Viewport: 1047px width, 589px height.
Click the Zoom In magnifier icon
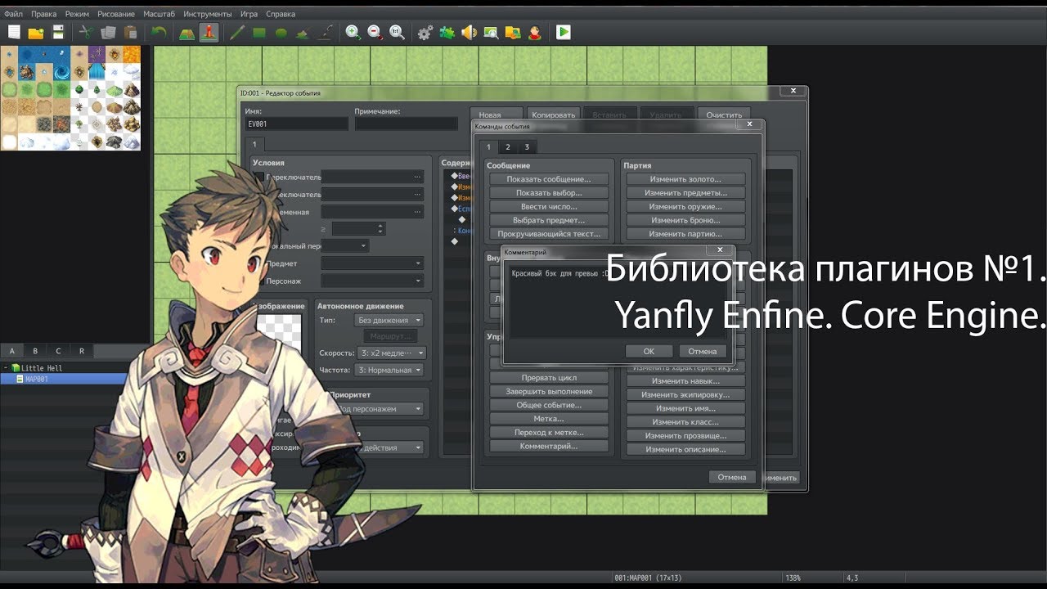(353, 33)
